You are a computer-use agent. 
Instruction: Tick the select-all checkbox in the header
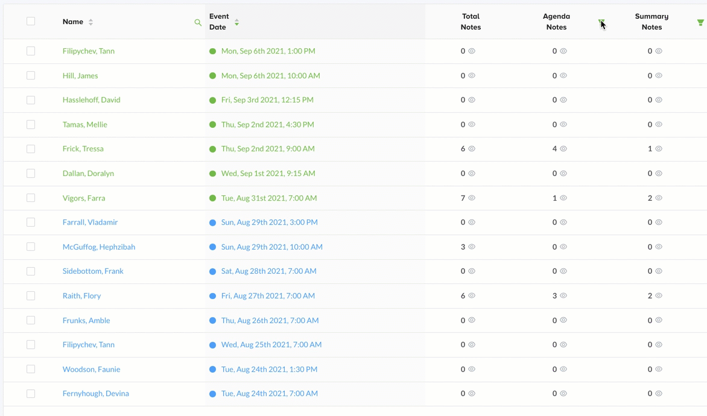[31, 21]
